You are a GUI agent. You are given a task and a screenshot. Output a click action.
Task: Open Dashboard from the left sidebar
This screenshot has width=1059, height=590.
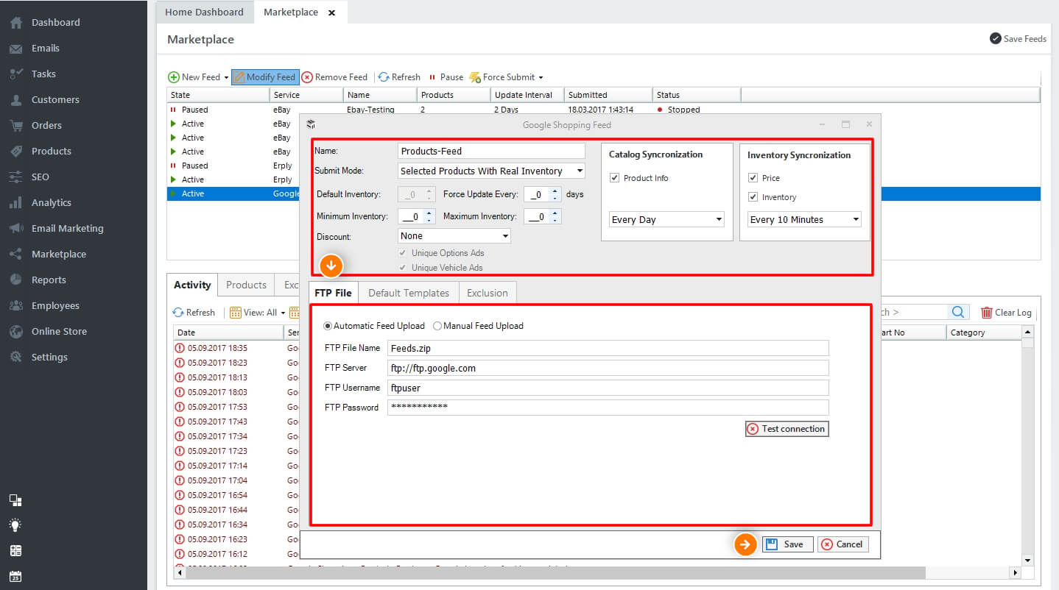click(x=55, y=22)
